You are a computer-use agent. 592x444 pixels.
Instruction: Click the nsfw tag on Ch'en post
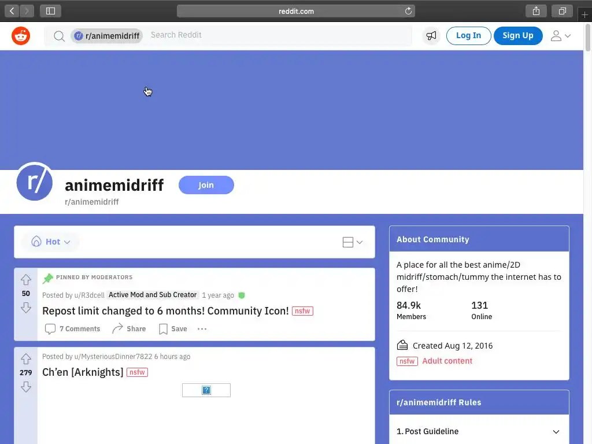137,372
